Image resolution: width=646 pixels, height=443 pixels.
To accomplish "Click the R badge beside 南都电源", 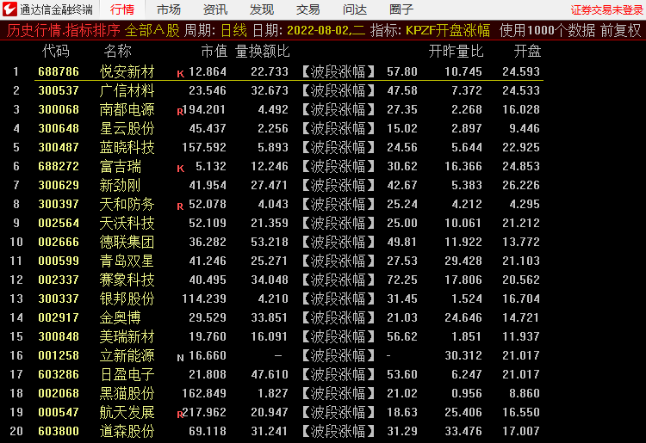I will [x=180, y=112].
